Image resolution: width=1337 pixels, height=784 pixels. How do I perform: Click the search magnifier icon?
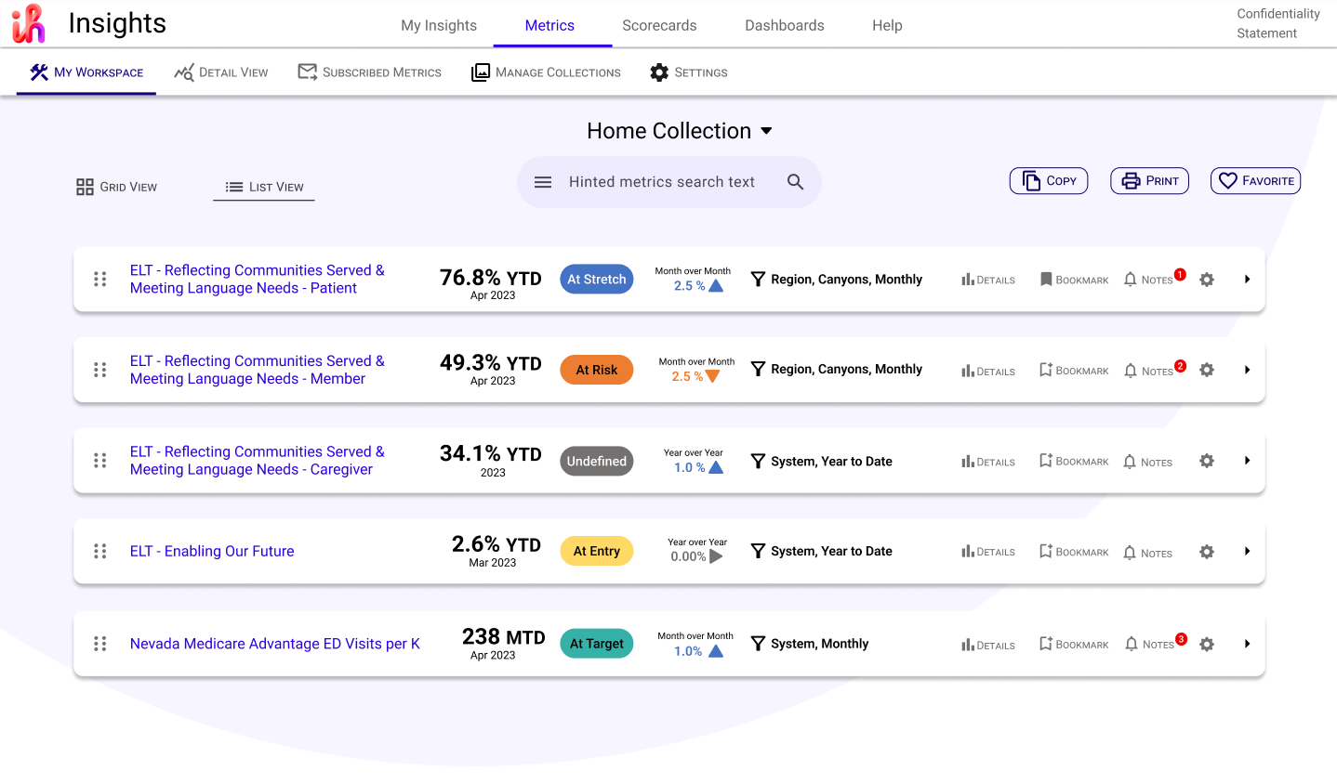[x=795, y=182]
